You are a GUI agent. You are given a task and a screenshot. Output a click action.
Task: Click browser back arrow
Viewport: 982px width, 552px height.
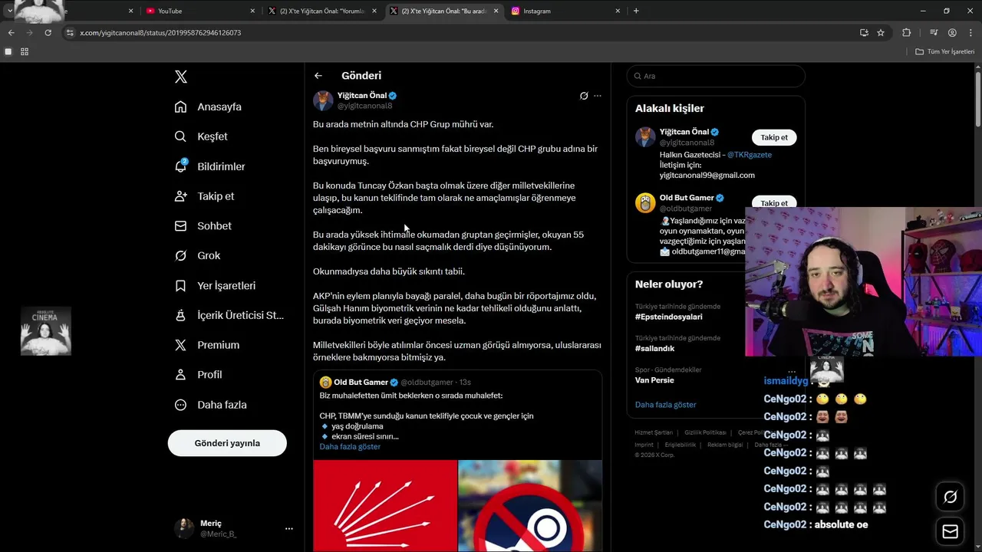click(11, 33)
